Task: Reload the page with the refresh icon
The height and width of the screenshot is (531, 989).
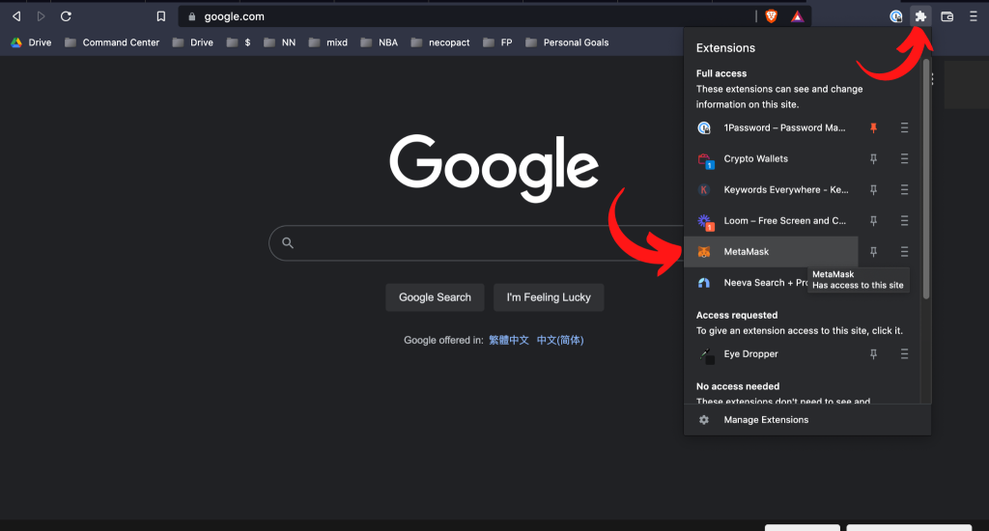Action: (66, 16)
